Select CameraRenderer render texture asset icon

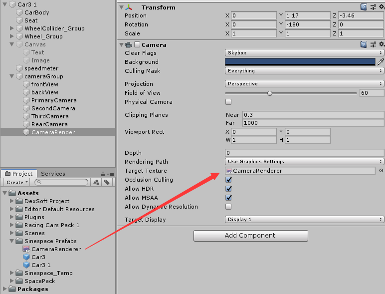[26, 249]
